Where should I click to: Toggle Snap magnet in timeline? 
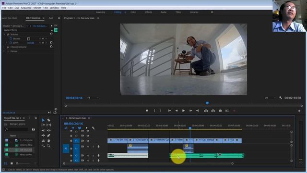(x=73, y=128)
